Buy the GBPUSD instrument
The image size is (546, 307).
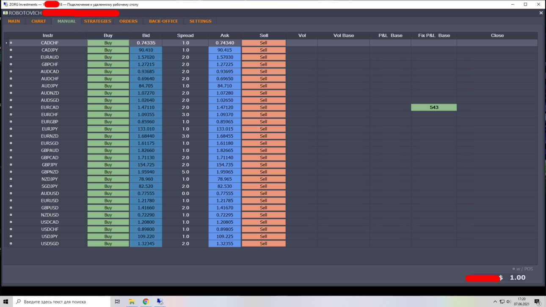(108, 208)
